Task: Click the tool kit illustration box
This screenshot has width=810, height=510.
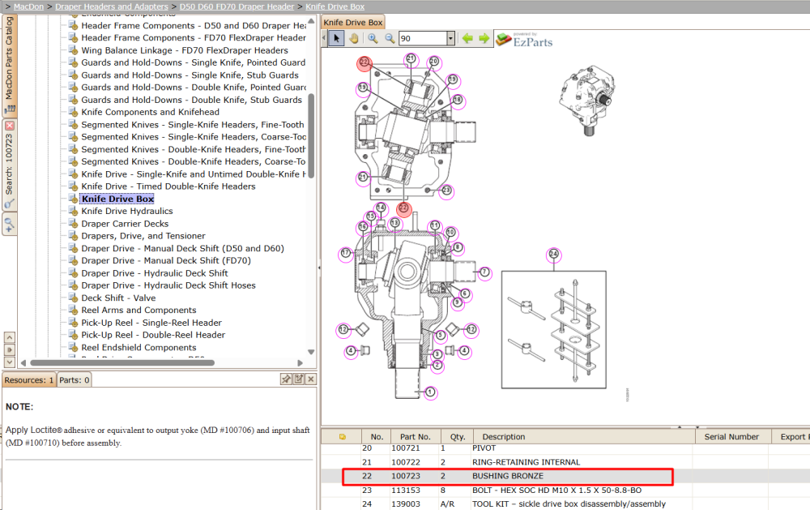Action: click(x=554, y=329)
